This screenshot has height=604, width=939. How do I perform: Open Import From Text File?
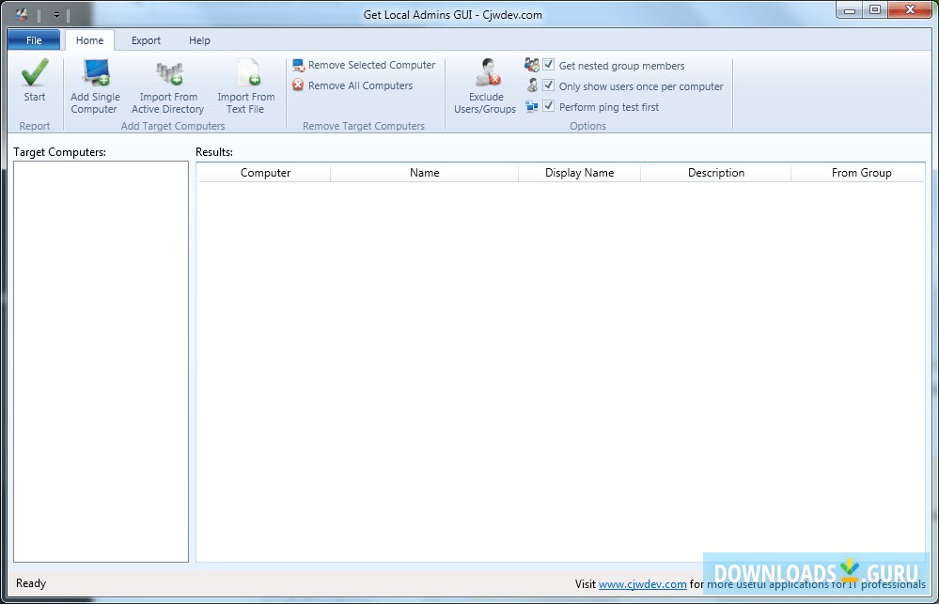click(x=245, y=73)
